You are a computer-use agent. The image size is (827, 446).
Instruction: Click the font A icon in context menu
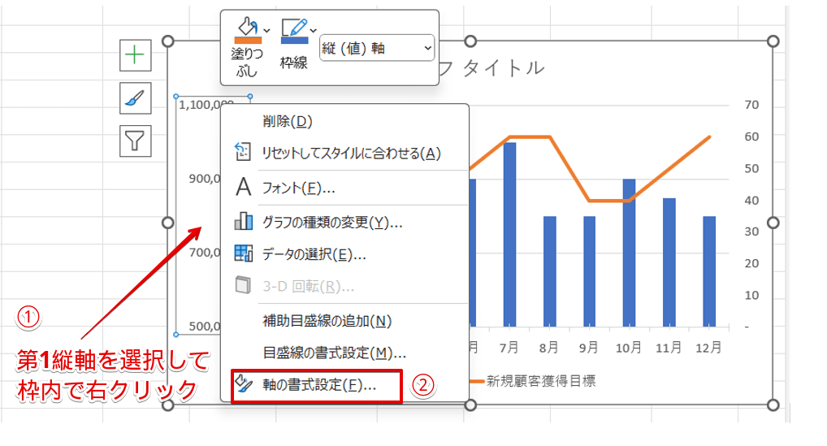click(x=243, y=188)
